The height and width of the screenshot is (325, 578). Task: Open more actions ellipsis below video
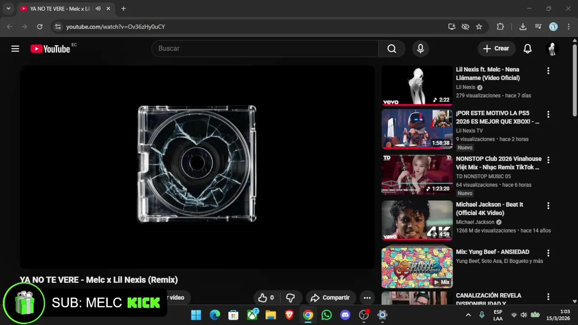(x=367, y=298)
